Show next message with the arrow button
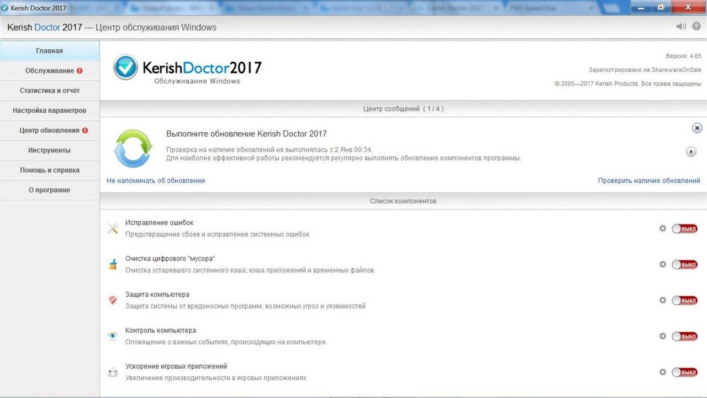707x398 pixels. coord(691,151)
